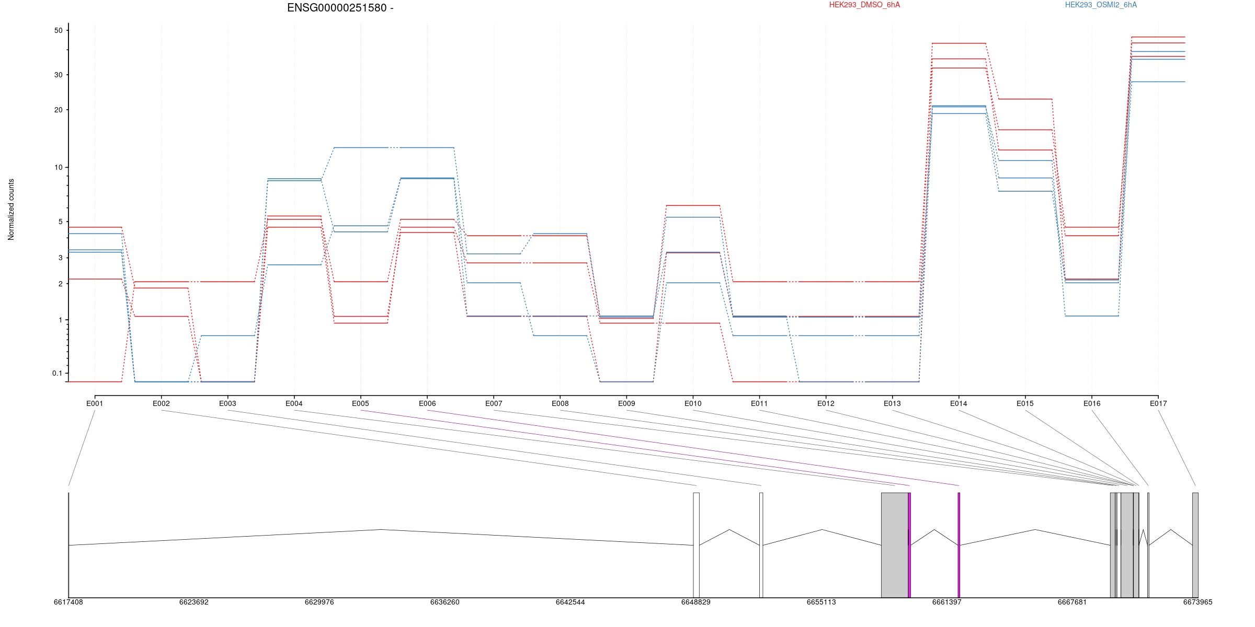Click exon label E011
This screenshot has width=1255, height=627.
pos(759,403)
